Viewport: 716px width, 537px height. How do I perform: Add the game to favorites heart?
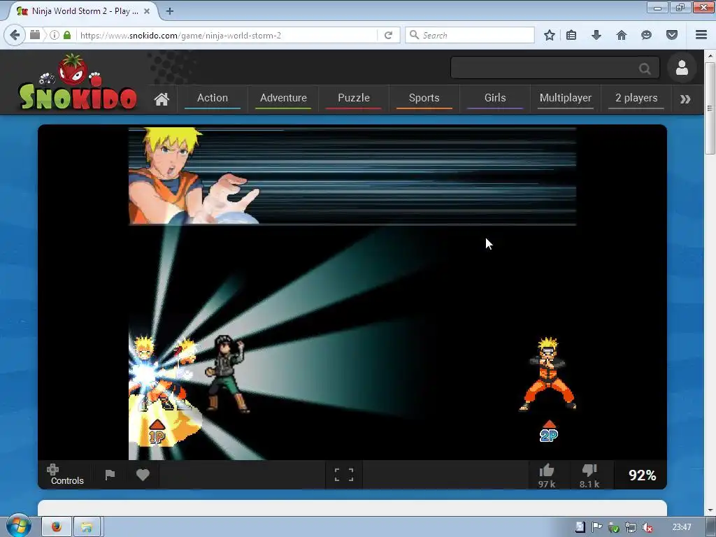pyautogui.click(x=143, y=475)
